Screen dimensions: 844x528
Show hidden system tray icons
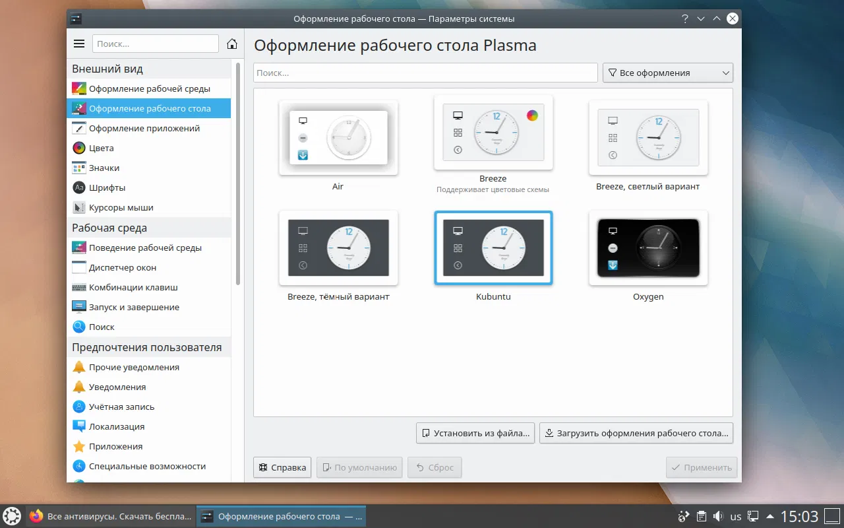769,516
